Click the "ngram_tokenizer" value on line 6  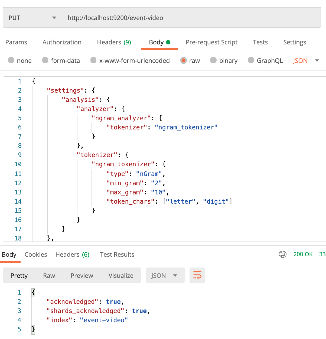pyautogui.click(x=186, y=127)
